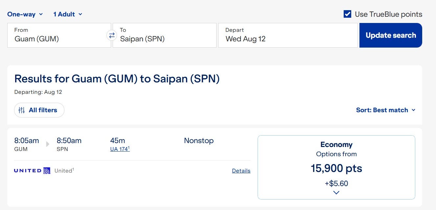Open the flight Details link

241,171
